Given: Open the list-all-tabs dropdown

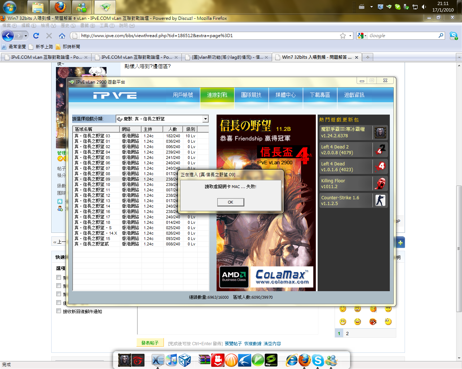Looking at the screenshot, I should coord(459,57).
